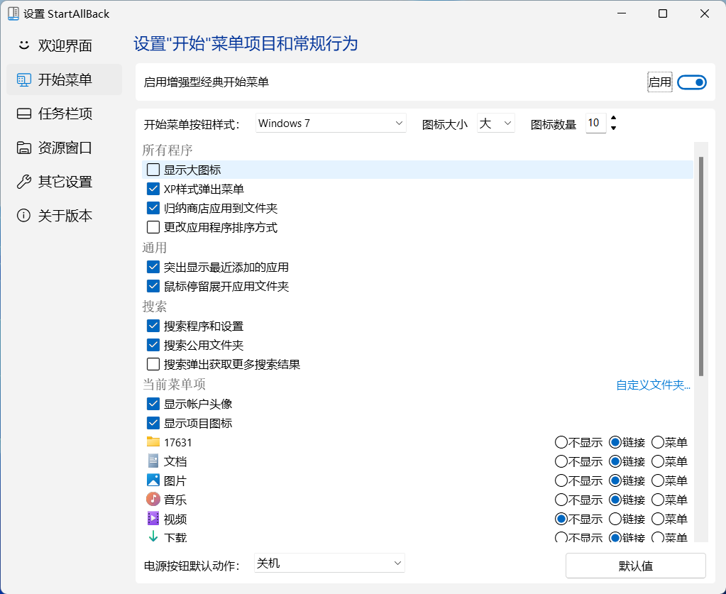Viewport: 726px width, 594px height.
Task: Open the 任务栏项 settings
Action: pyautogui.click(x=65, y=114)
